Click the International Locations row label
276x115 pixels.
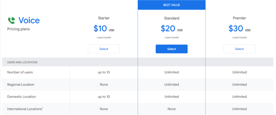24,109
